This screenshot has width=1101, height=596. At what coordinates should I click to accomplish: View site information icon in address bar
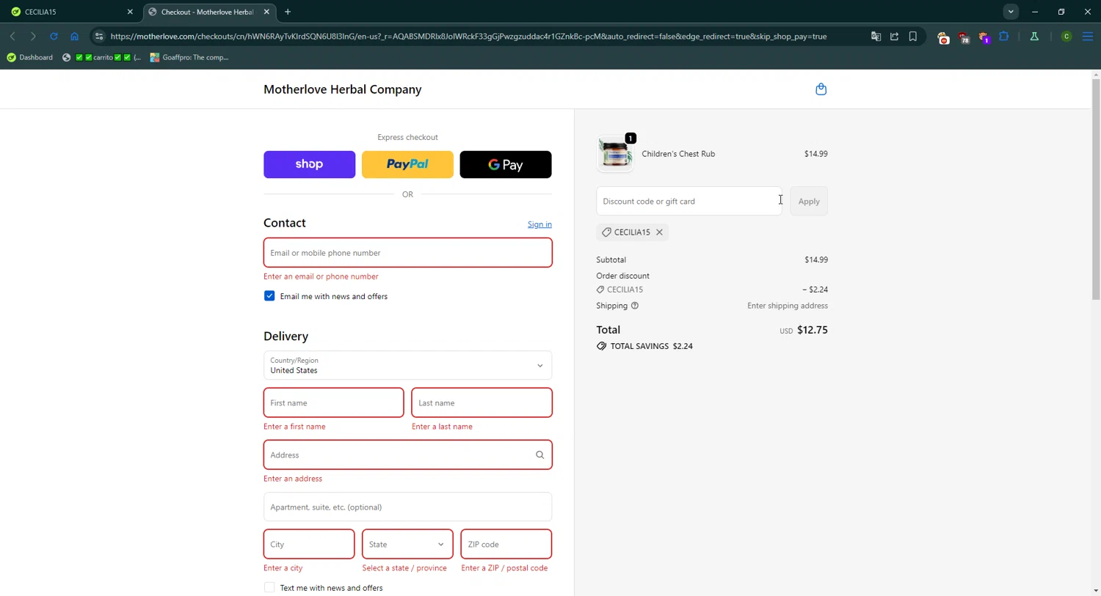tap(99, 36)
